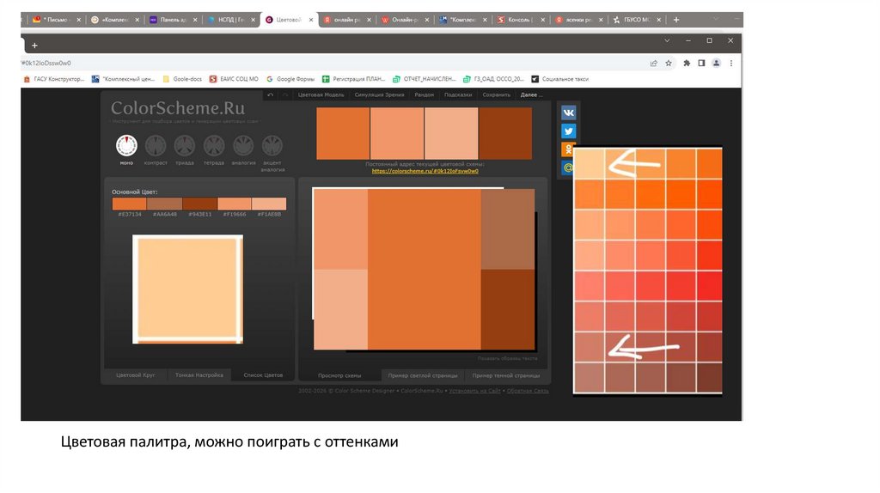Open the ОТЧЕТ_НАЧИСЛЕН... bookmark

pyautogui.click(x=425, y=79)
